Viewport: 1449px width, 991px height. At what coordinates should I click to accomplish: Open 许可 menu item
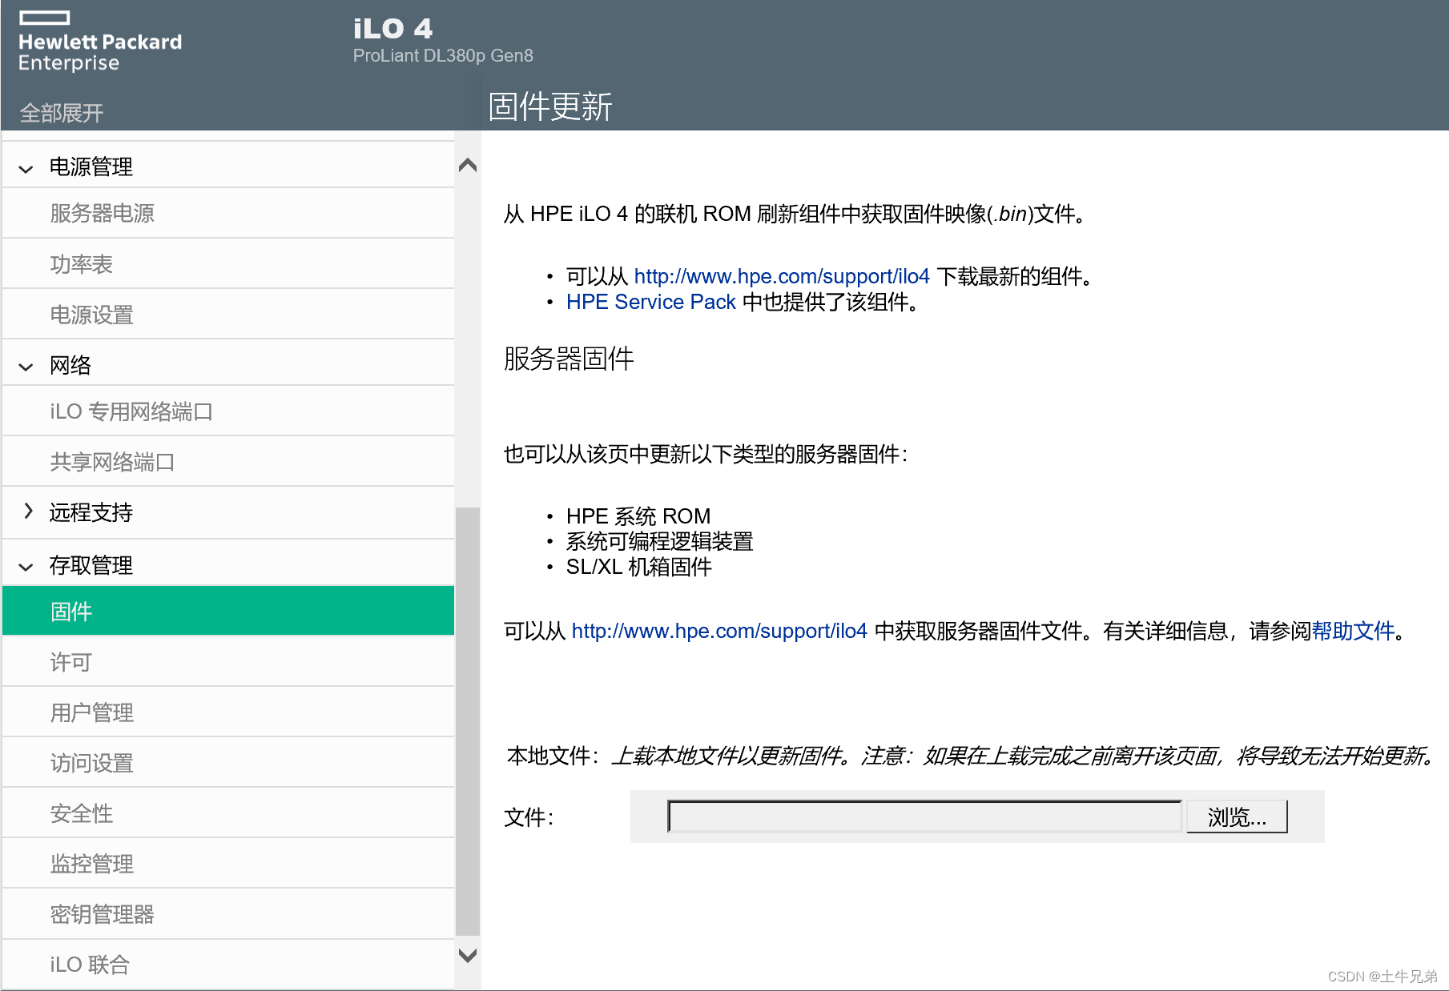pyautogui.click(x=228, y=662)
